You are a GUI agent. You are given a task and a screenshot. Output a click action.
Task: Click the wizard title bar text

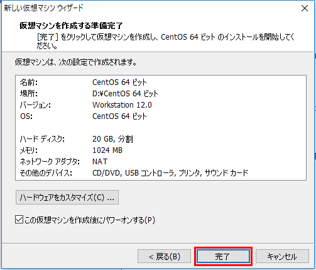[43, 8]
